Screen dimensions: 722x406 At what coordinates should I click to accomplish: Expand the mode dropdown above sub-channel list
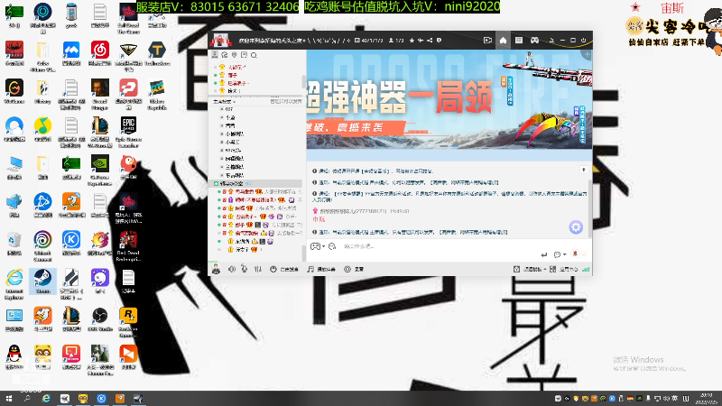(x=225, y=101)
